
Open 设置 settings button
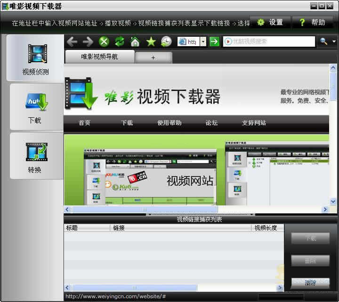(x=270, y=22)
